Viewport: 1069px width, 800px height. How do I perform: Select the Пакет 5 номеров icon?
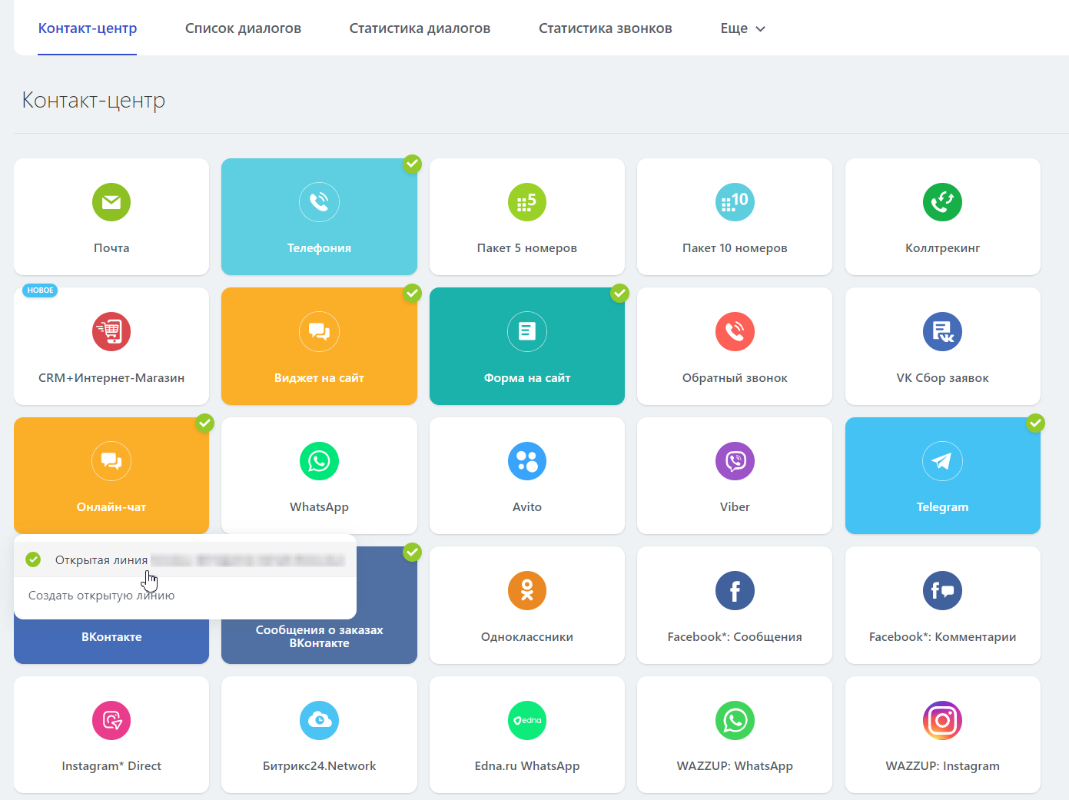(x=527, y=202)
